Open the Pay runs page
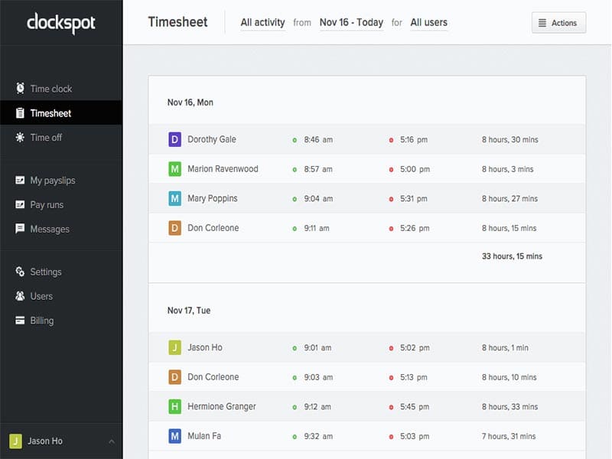This screenshot has width=612, height=459. 47,205
